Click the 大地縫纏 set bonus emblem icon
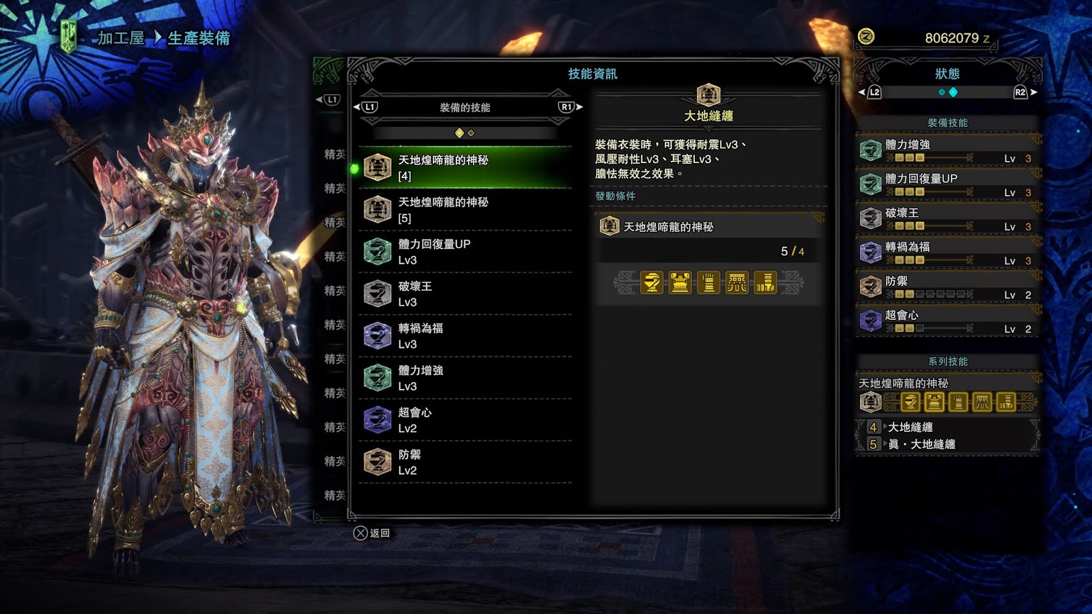 pyautogui.click(x=708, y=95)
